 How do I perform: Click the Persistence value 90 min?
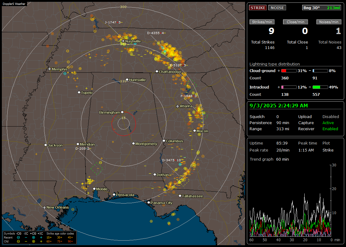[283, 123]
